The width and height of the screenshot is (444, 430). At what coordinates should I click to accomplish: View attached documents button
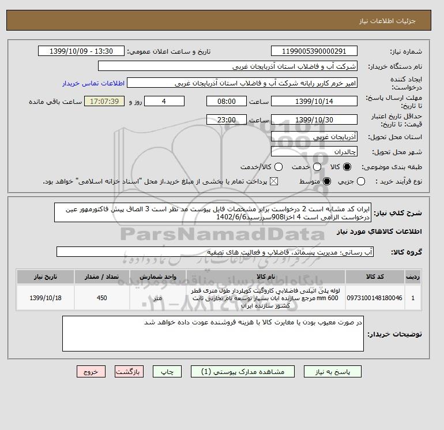tap(243, 372)
